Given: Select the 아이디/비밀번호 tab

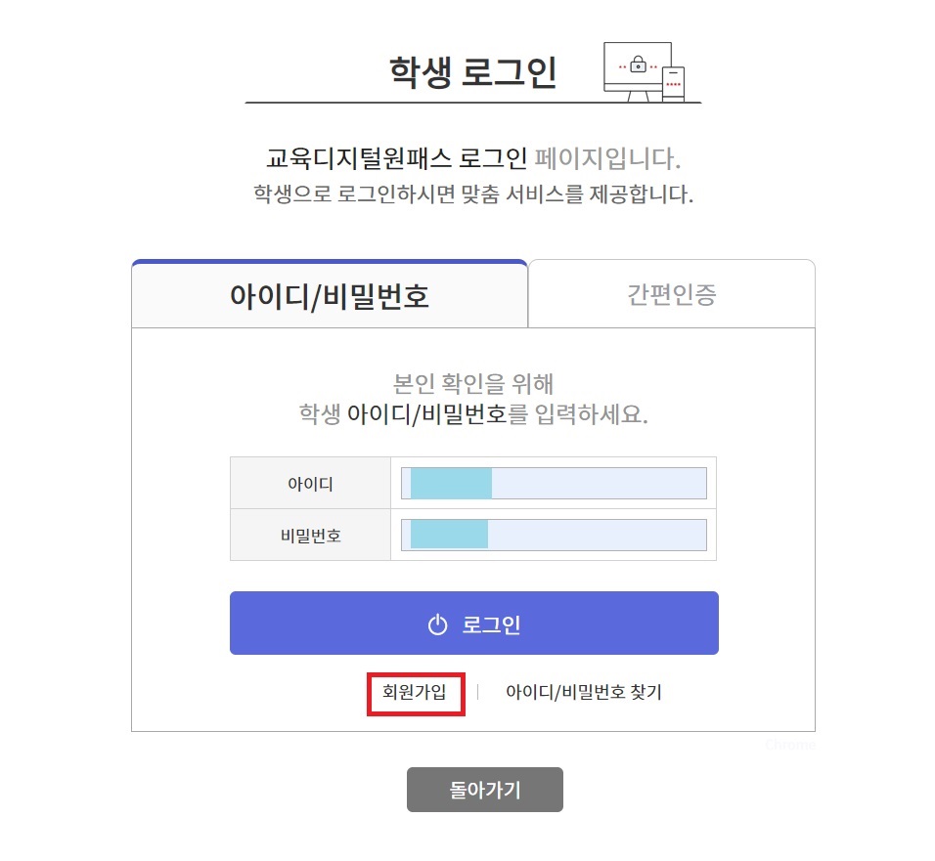Looking at the screenshot, I should pos(330,293).
